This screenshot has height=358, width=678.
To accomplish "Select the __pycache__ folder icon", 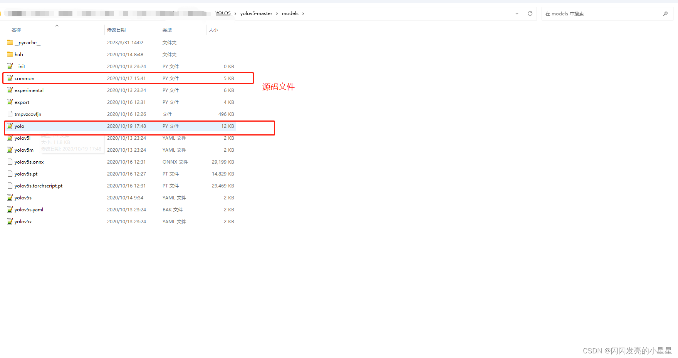I will (10, 42).
